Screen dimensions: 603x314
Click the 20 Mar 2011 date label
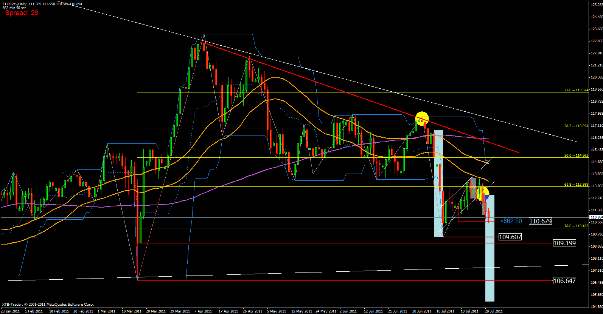pyautogui.click(x=156, y=311)
